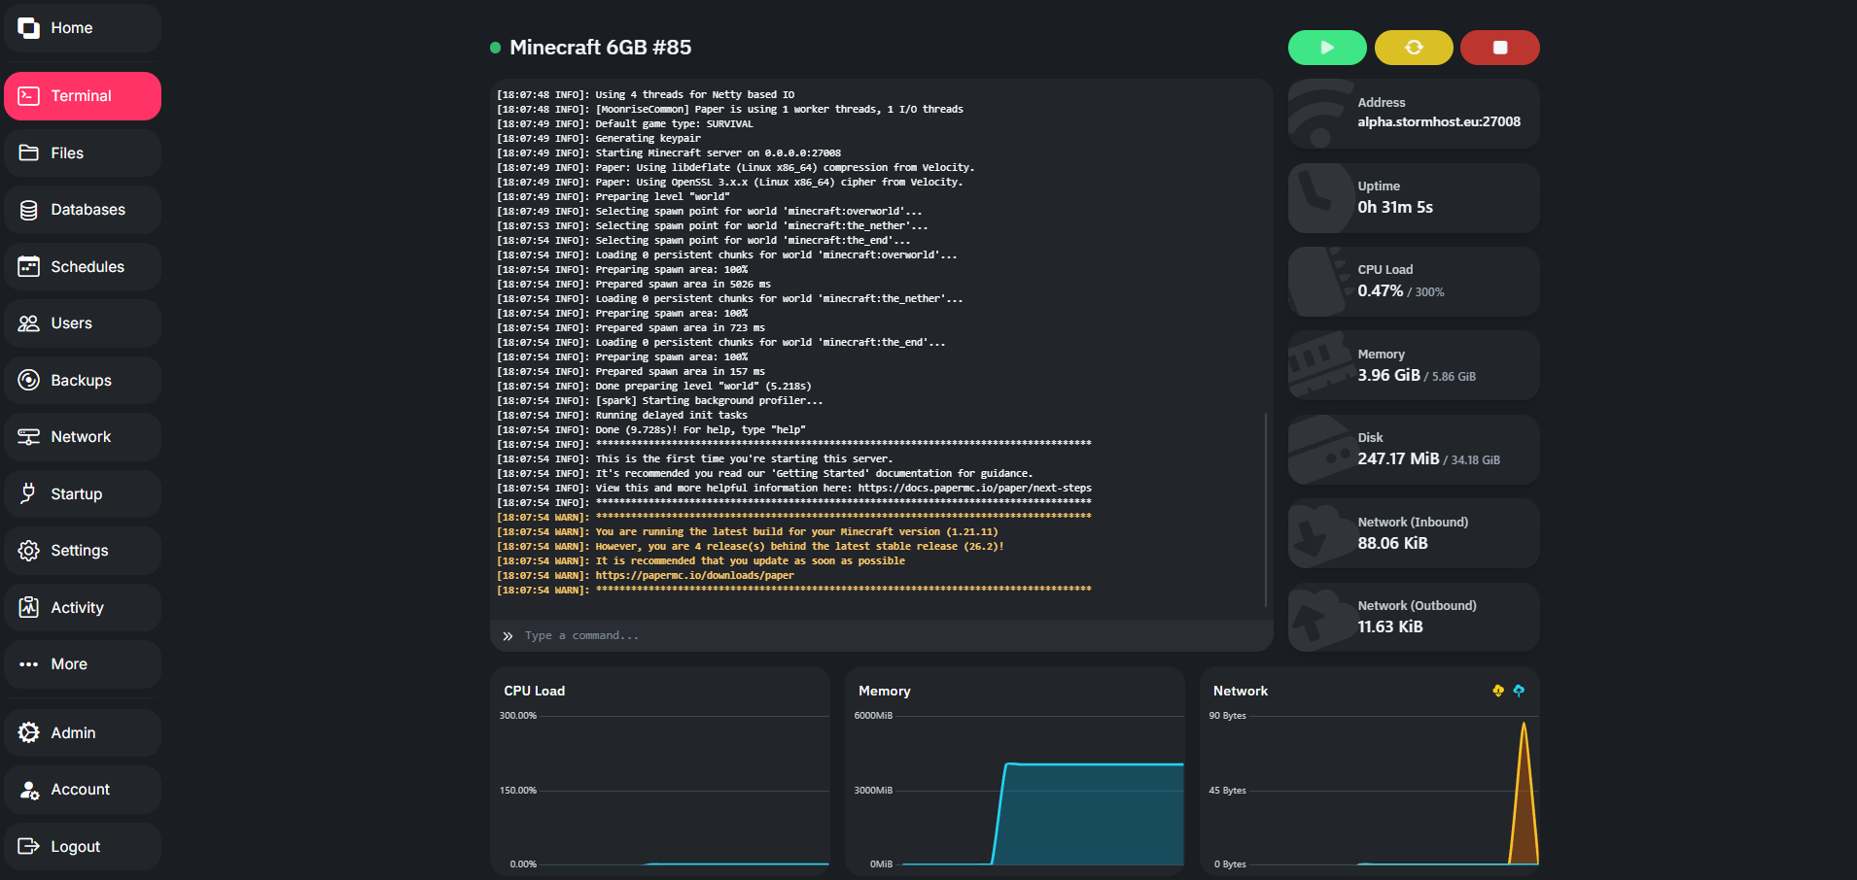Click the Disk value 247.17 MiB
The image size is (1857, 880).
pyautogui.click(x=1398, y=459)
